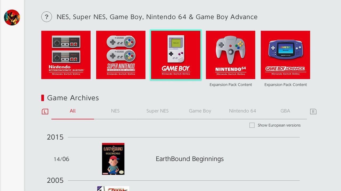This screenshot has width=341, height=191.
Task: Open the NES Nintendo Switch Online app
Action: (66, 55)
